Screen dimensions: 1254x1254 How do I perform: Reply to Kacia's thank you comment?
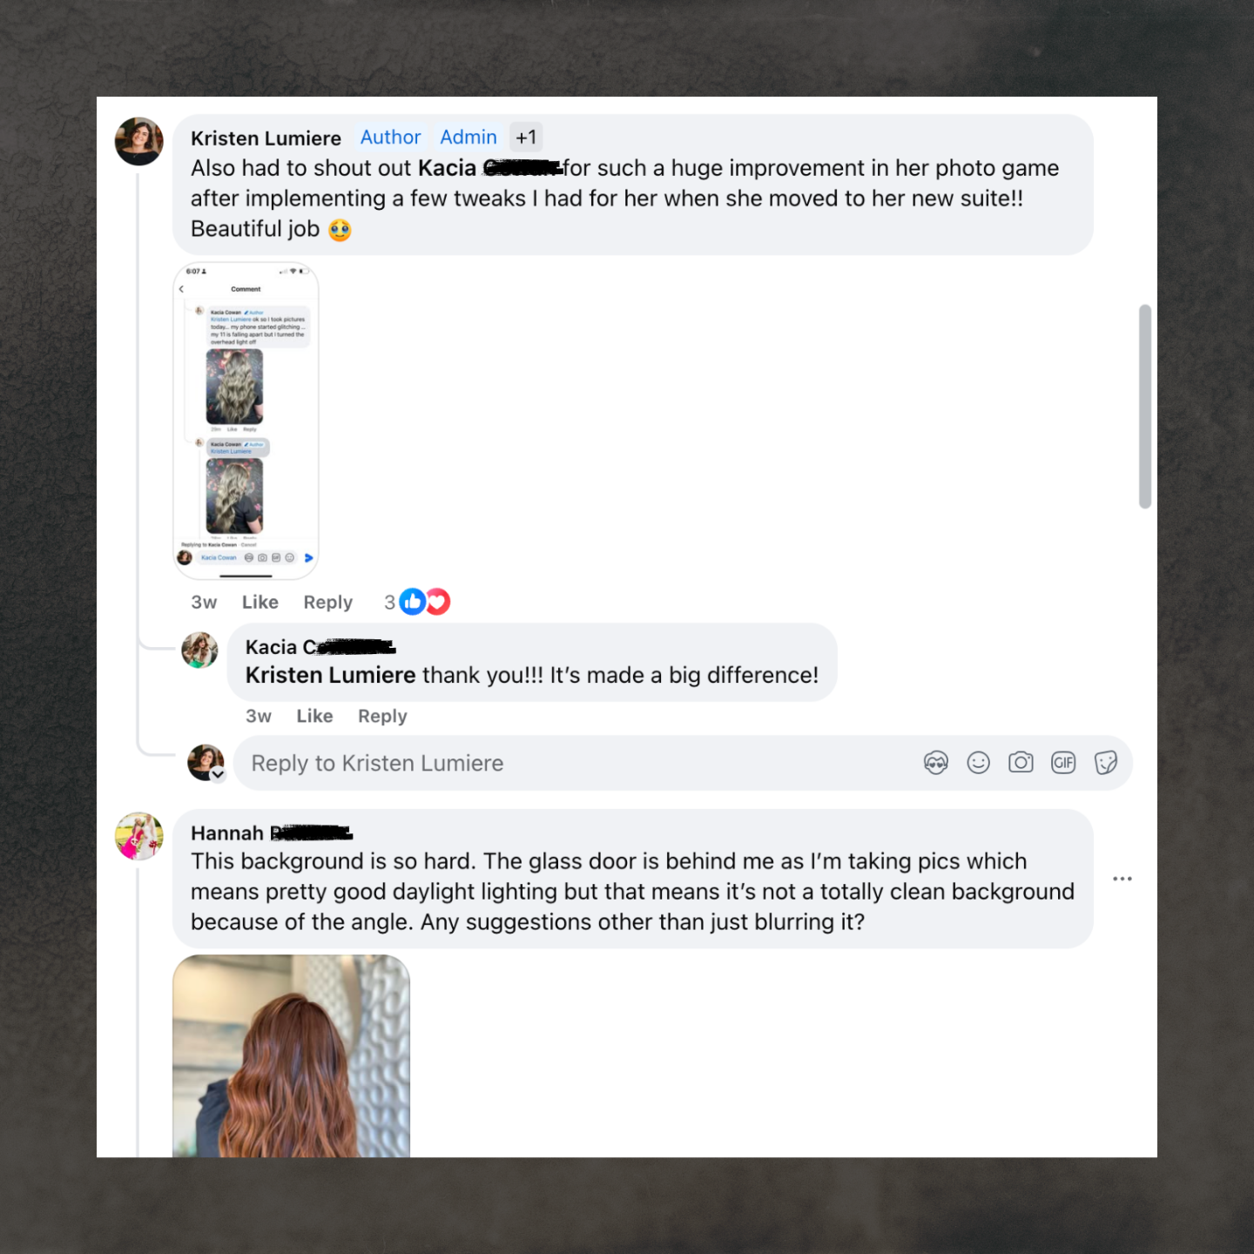[x=382, y=716]
